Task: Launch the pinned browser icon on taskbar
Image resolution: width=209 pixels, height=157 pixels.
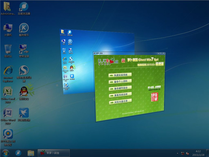Action: click(x=18, y=153)
